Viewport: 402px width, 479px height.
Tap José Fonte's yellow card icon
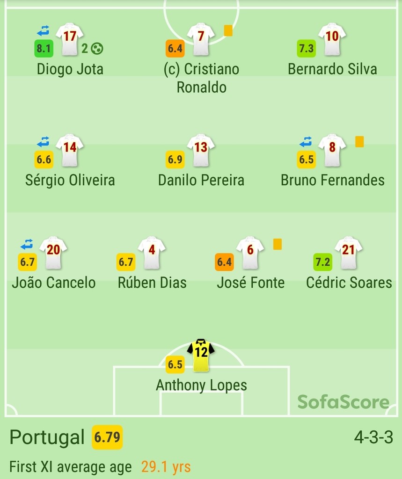[278, 244]
